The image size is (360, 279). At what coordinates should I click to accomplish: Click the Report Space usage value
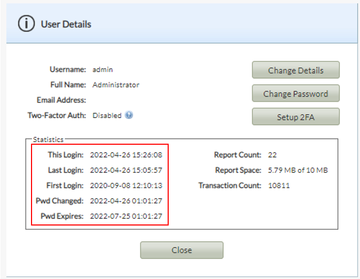[x=298, y=170]
